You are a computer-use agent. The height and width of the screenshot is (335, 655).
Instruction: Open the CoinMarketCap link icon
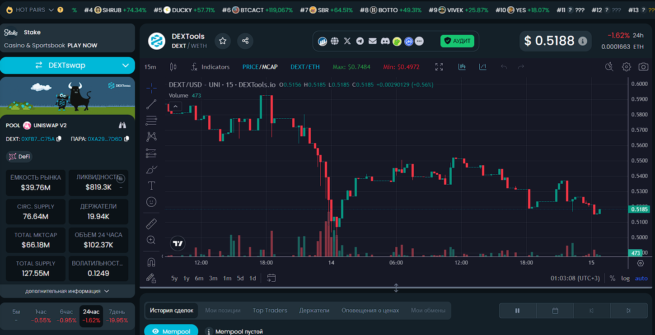click(x=409, y=42)
